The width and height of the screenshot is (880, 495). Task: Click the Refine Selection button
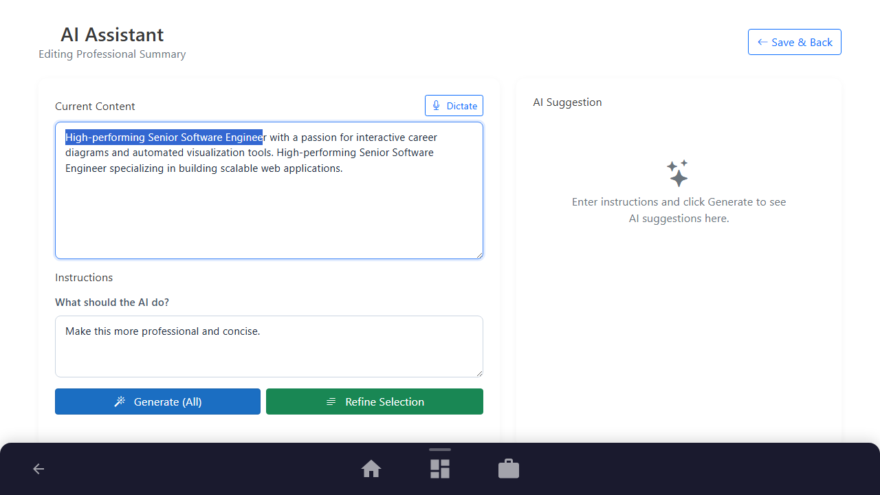(375, 401)
